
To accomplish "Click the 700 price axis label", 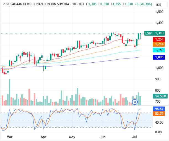I will tap(158, 102).
